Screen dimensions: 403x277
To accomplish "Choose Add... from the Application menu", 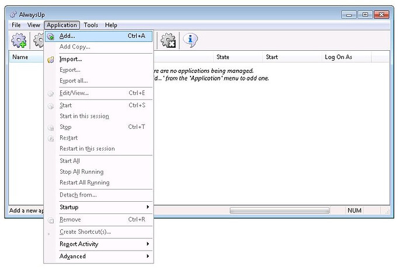I will 99,36.
